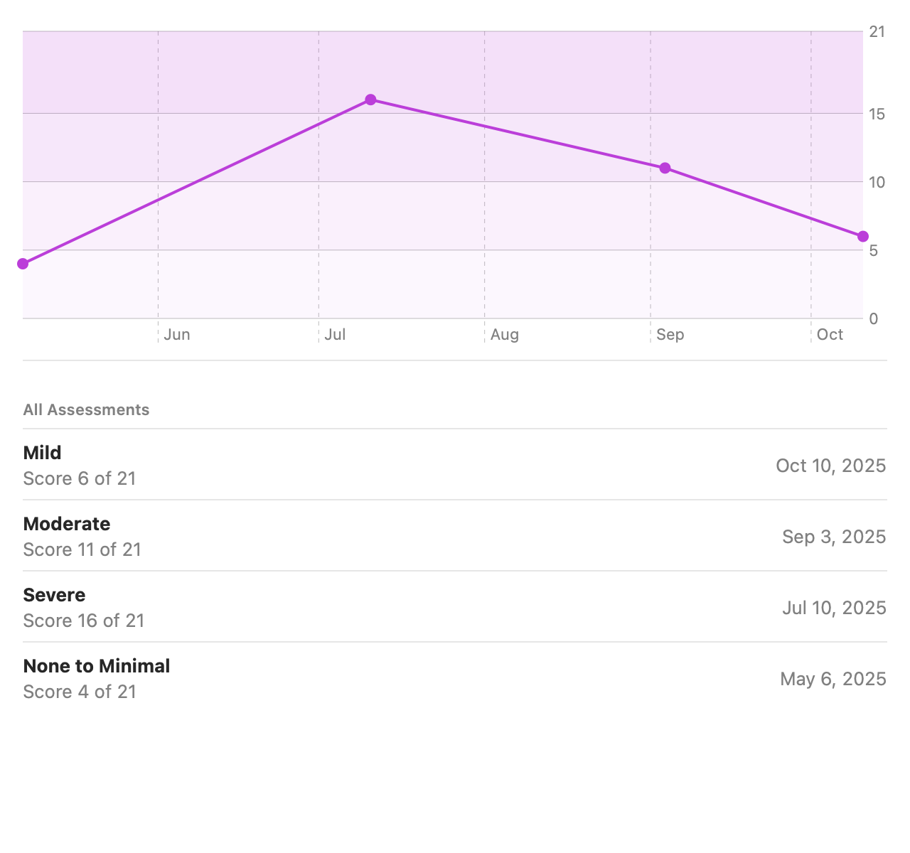Click the 15 value on y-axis
Viewport: 910px width, 853px height.
877,114
